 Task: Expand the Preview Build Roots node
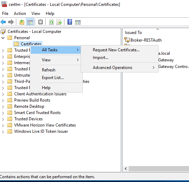(3, 101)
